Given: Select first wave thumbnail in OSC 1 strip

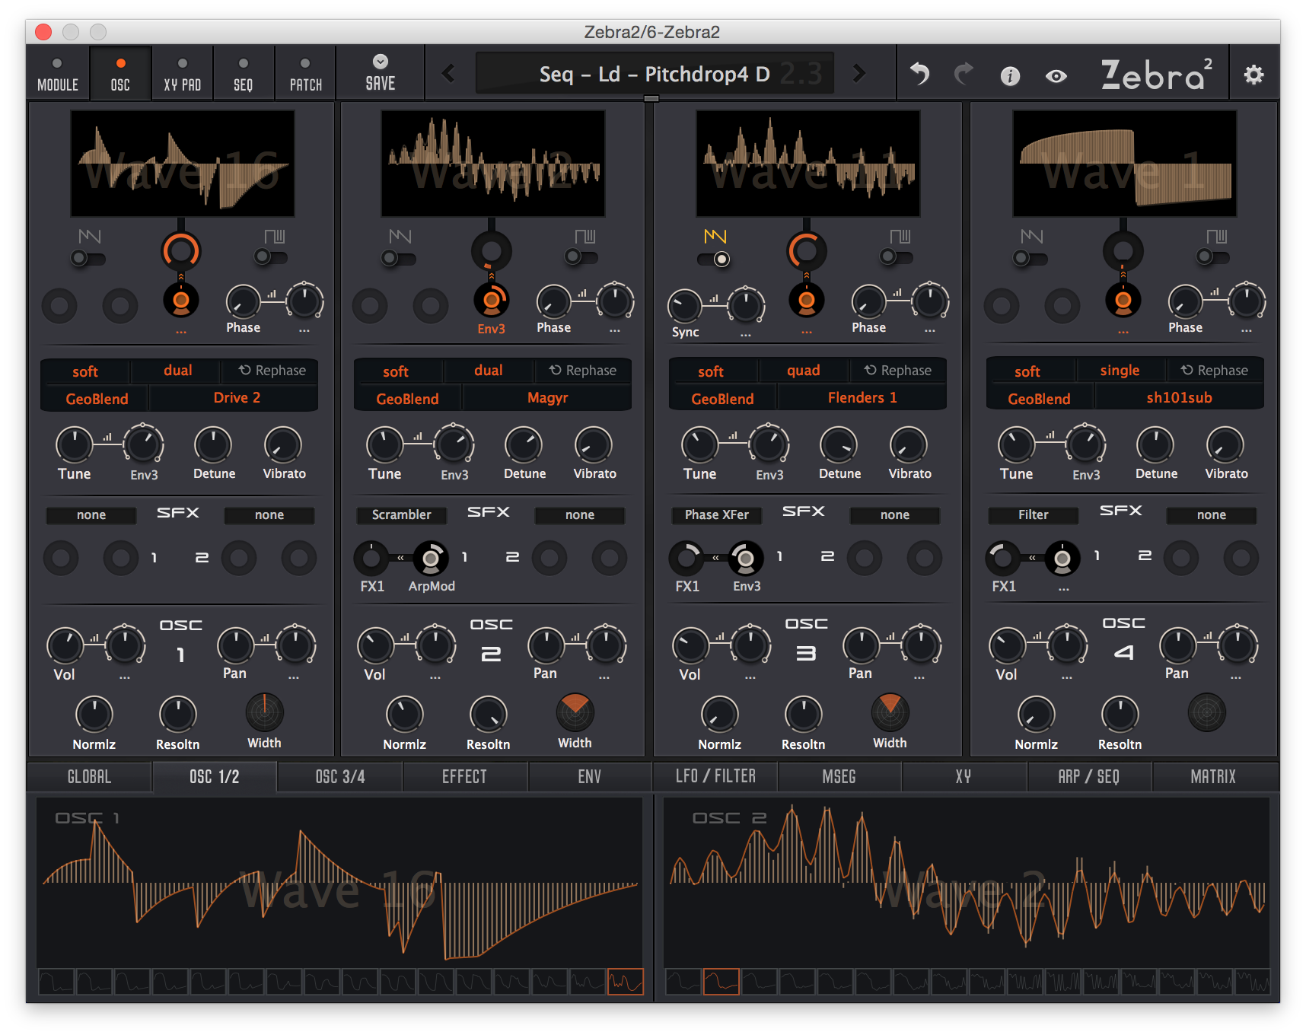Looking at the screenshot, I should click(56, 982).
